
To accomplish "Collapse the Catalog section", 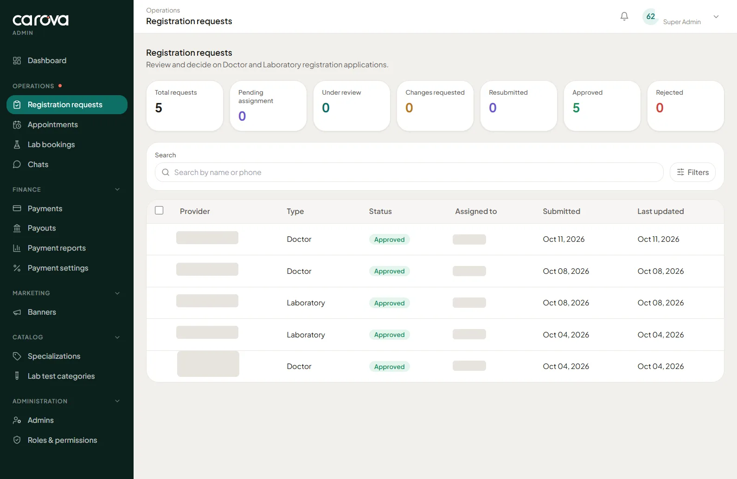I will pyautogui.click(x=117, y=337).
